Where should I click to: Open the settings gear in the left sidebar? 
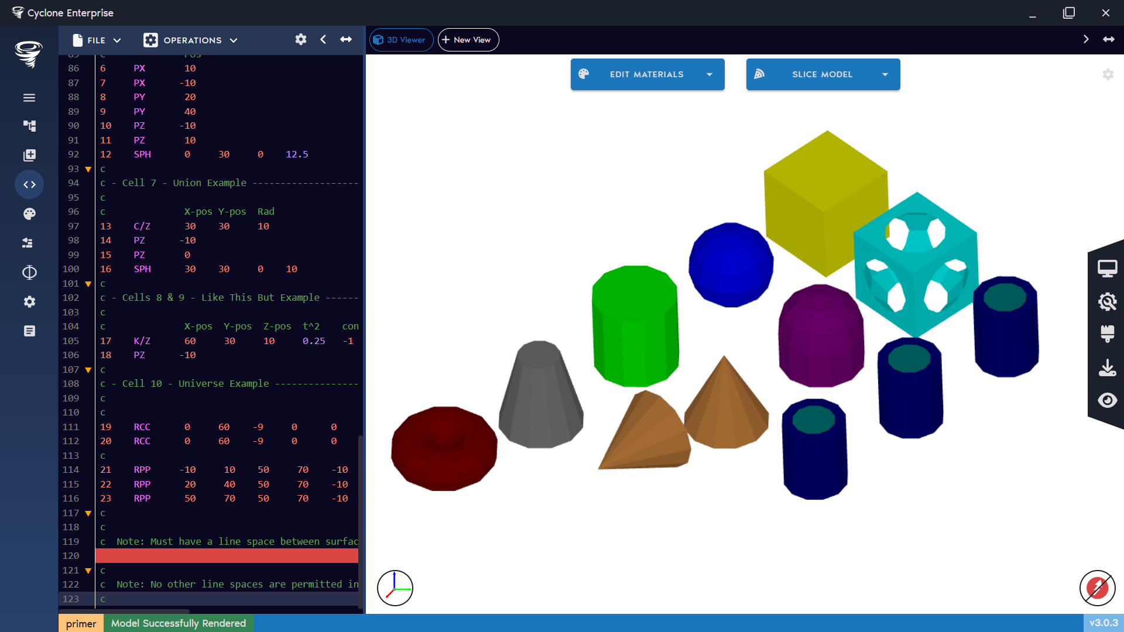(x=29, y=301)
